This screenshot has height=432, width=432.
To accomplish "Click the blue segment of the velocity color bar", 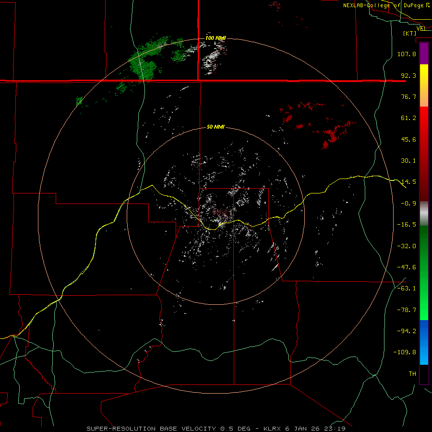I will click(x=424, y=342).
